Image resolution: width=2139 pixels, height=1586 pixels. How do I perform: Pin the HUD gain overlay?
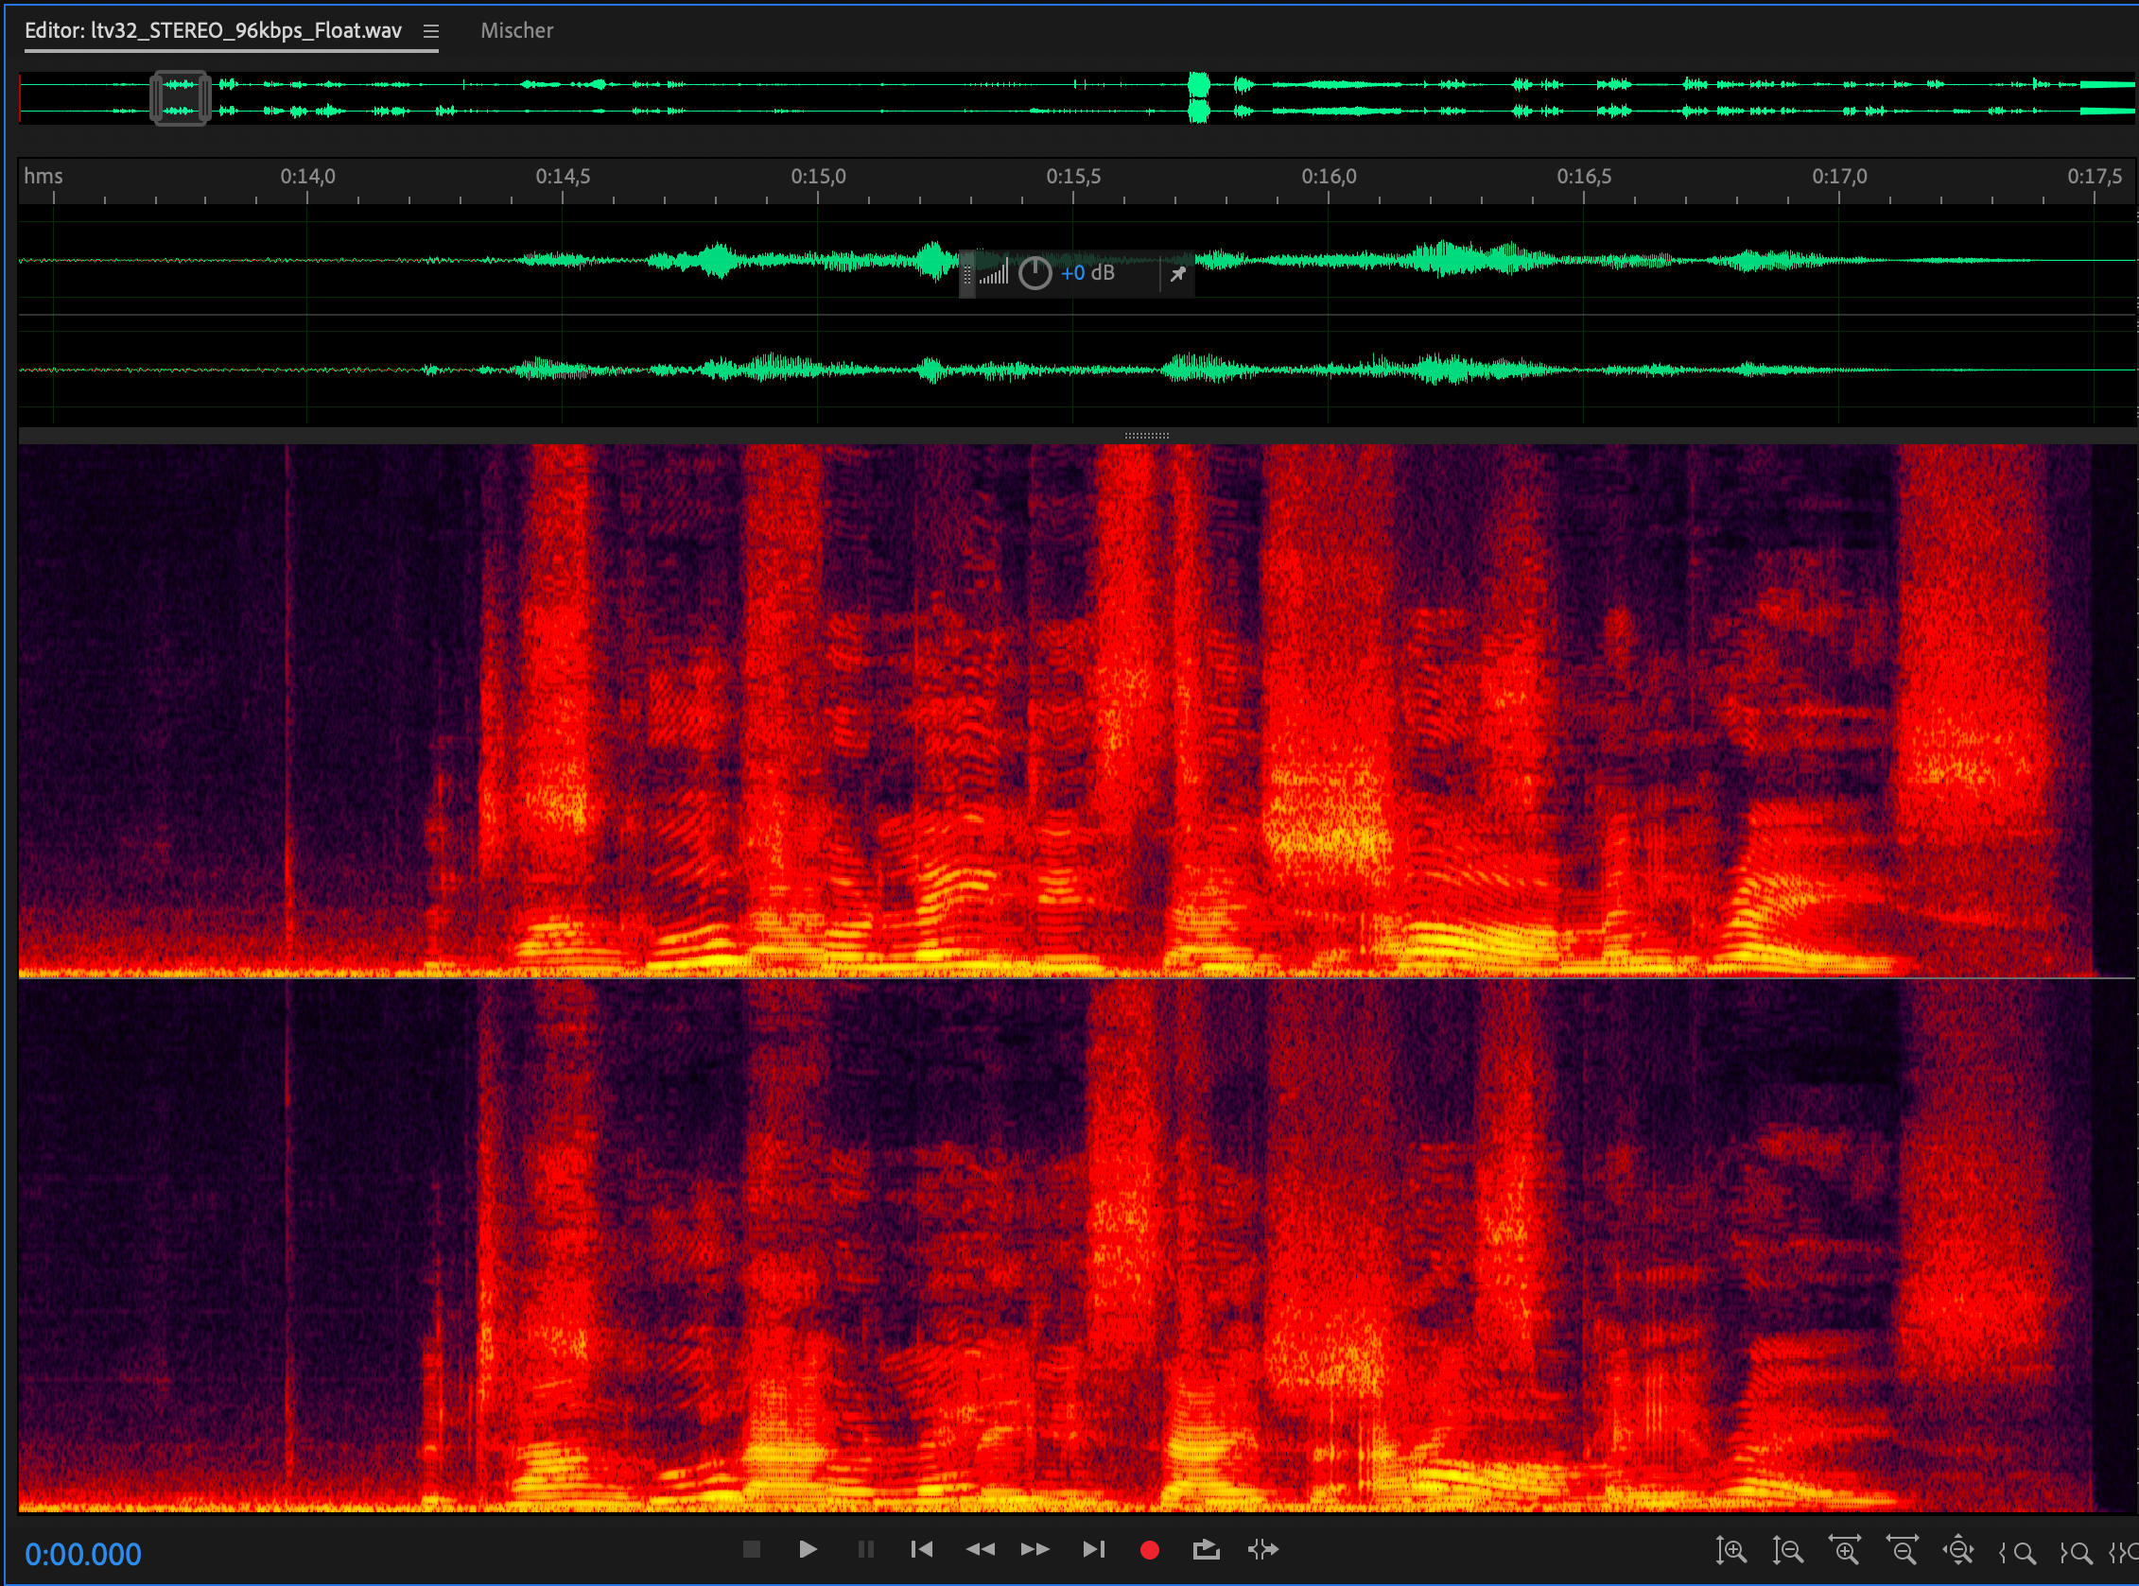coord(1177,275)
